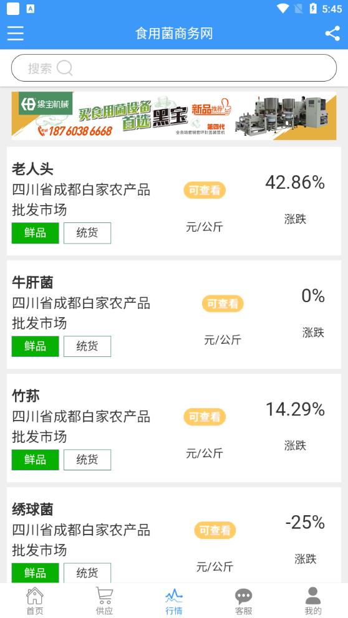The width and height of the screenshot is (348, 618).
Task: Tap 可查看 badge for 牛肝菌
Action: pos(223,304)
